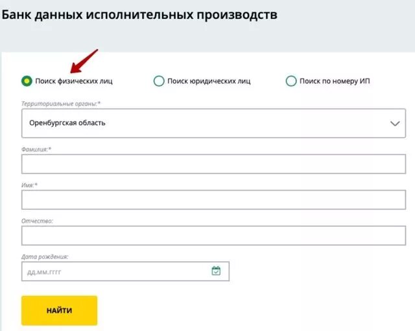
Task: Focus the Фамилия input field
Action: pos(213,164)
